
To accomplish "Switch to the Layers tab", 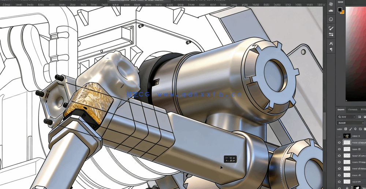I will point(341,110).
